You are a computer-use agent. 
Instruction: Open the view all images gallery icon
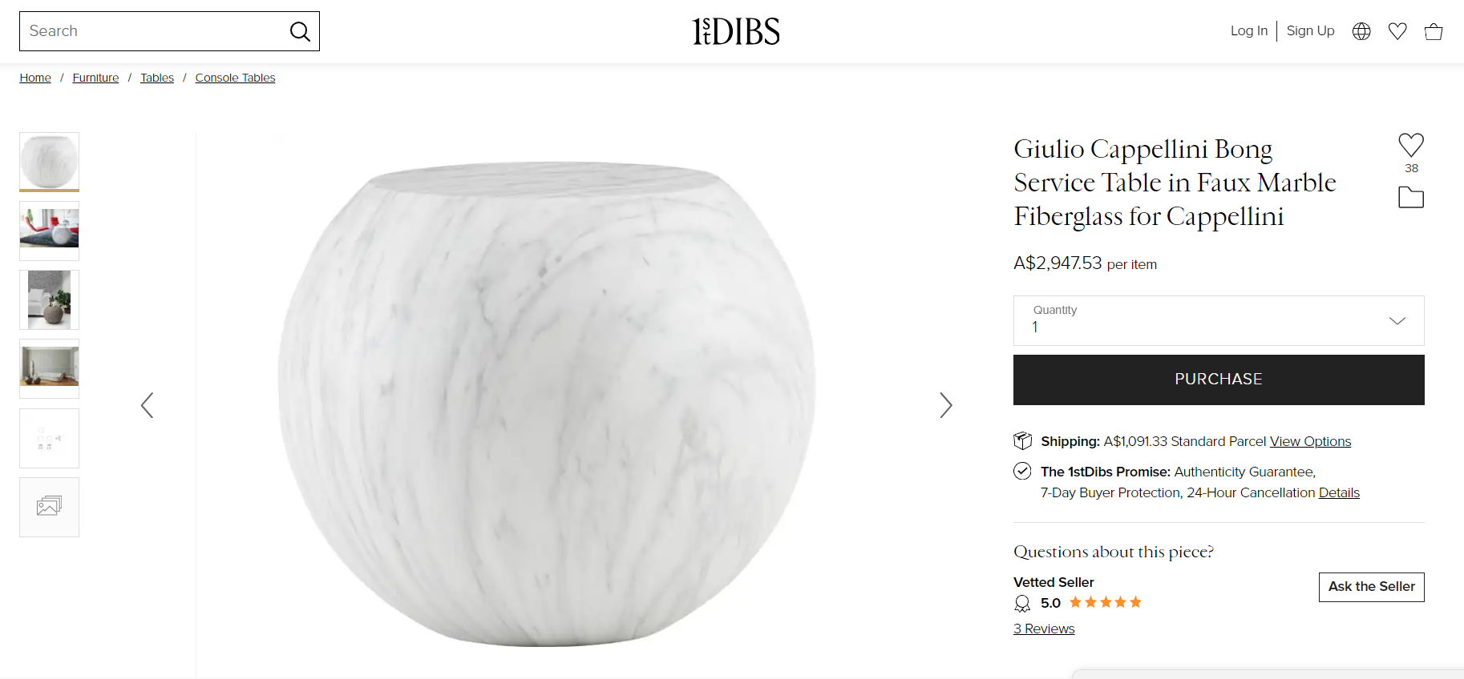(49, 507)
